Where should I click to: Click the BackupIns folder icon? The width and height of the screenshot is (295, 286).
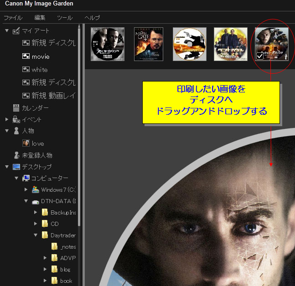coord(45,212)
